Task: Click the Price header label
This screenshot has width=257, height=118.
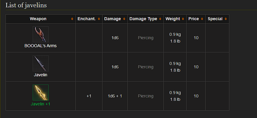Action: click(194, 19)
